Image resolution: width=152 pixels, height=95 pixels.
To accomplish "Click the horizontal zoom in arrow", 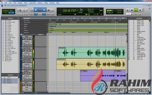I will [x=27, y=10].
